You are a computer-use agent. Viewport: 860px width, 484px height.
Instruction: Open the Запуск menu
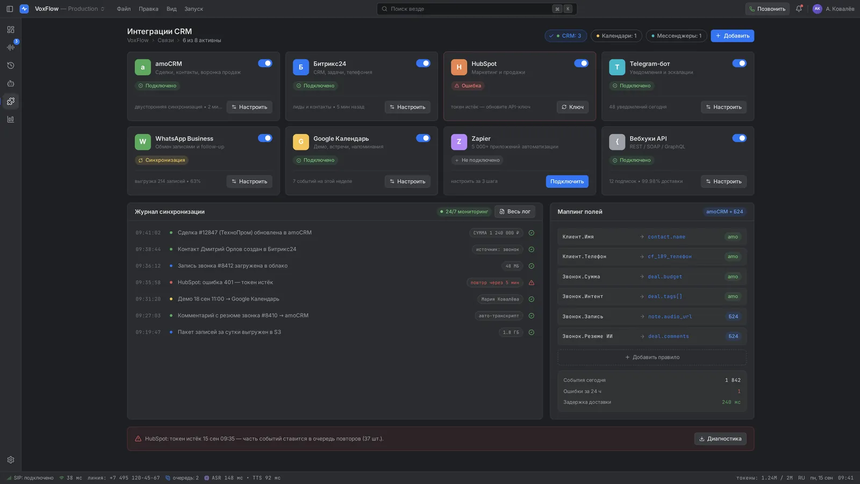pos(193,9)
